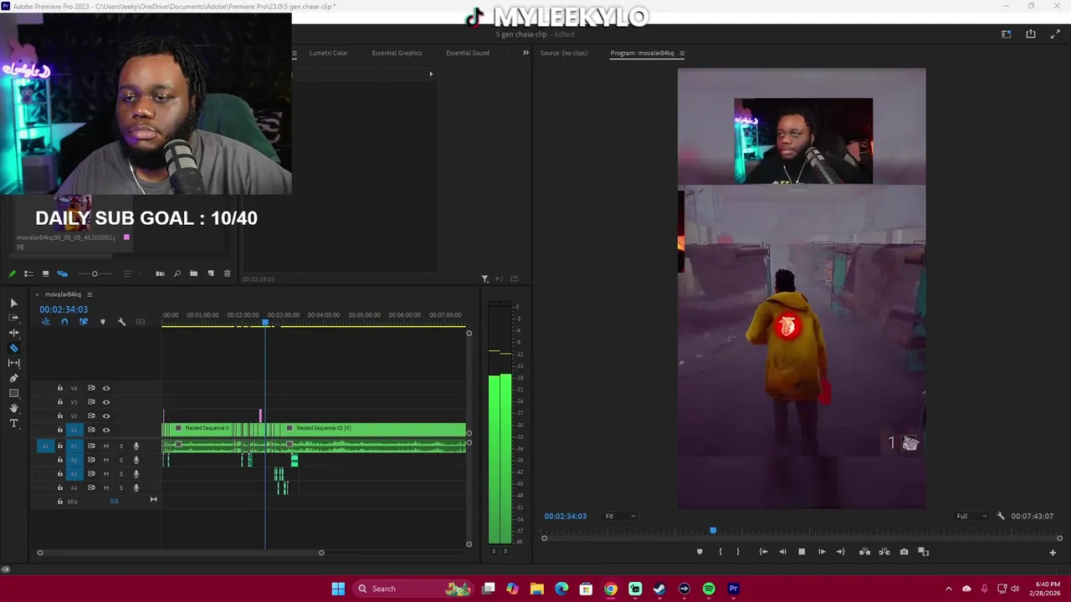Expand hidden panel tabs chevron
This screenshot has width=1071, height=602.
525,53
